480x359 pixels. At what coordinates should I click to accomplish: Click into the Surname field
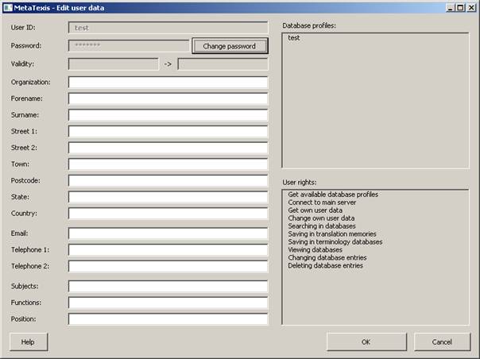pyautogui.click(x=168, y=115)
